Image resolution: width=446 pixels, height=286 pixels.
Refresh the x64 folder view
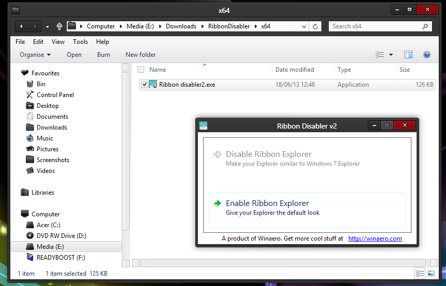pos(315,26)
